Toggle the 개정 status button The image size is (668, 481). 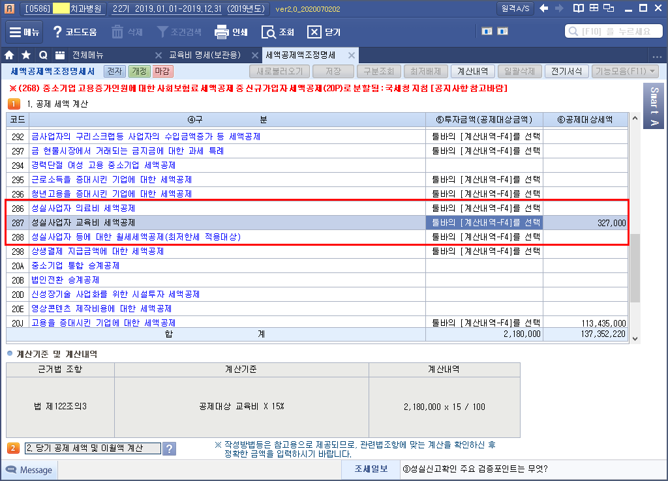click(139, 71)
